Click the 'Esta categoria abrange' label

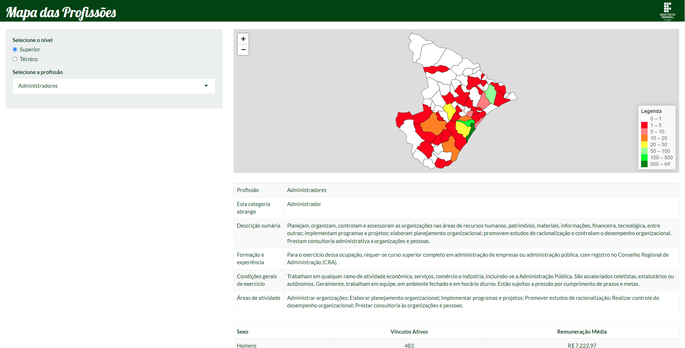pos(254,208)
